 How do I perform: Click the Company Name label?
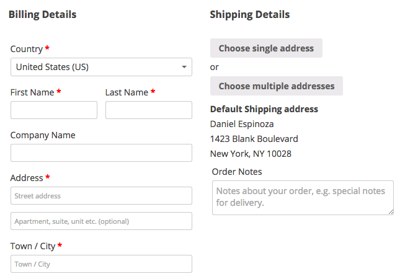(43, 135)
